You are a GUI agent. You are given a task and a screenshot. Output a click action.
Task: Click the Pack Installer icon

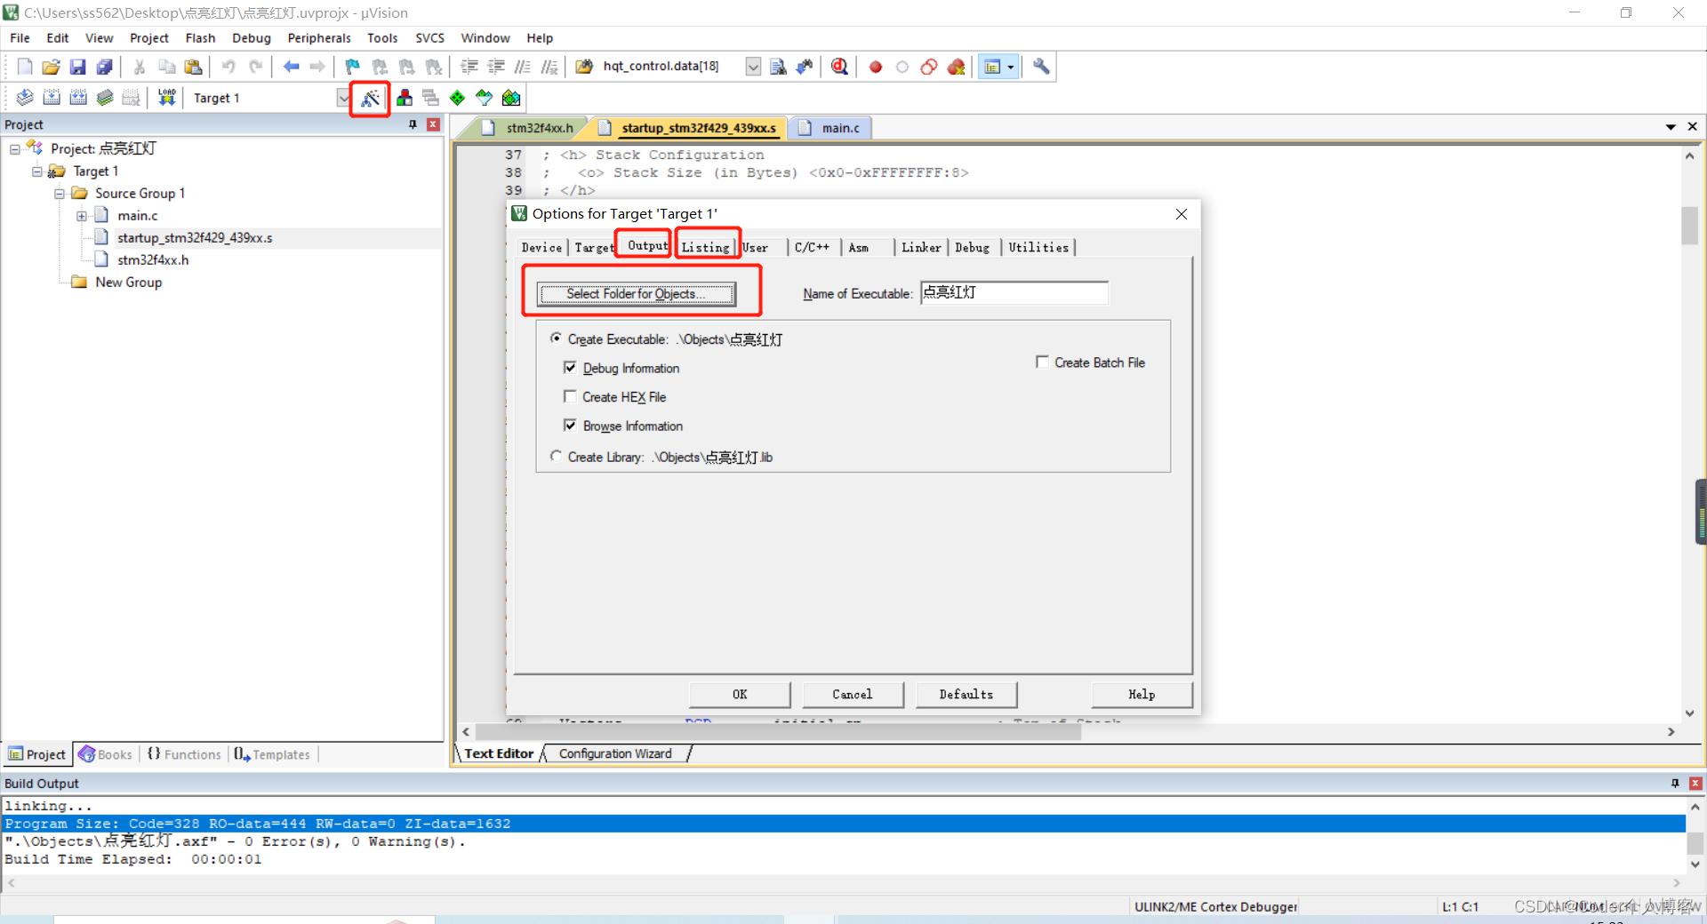point(511,98)
